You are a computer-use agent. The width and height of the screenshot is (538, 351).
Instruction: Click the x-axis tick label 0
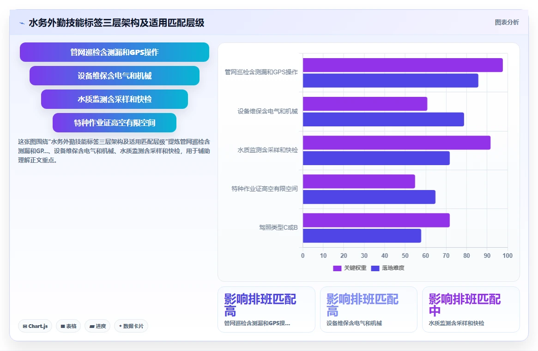point(302,256)
